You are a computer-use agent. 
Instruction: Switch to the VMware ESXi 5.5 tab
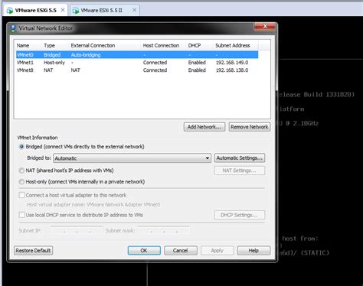[x=35, y=10]
